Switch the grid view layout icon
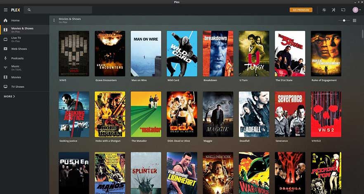Viewport: 364px width, 194px height. pos(355,21)
